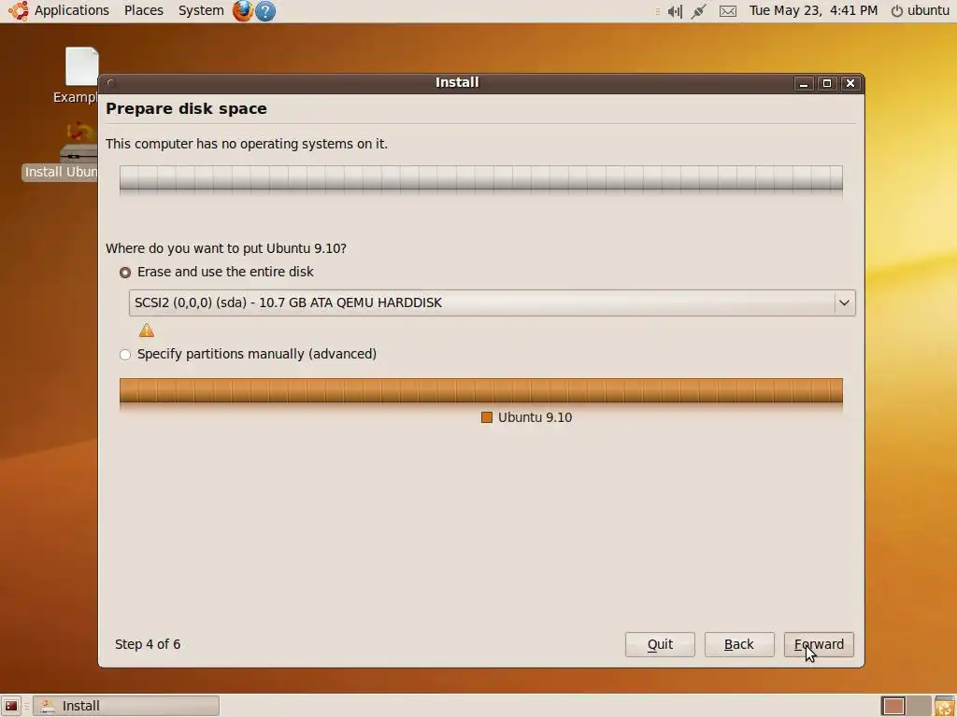Select Specify partitions manually (advanced)

point(248,354)
